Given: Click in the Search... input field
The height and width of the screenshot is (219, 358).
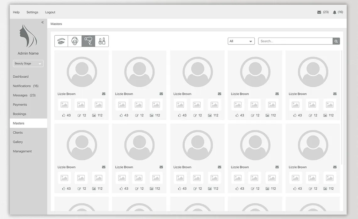Looking at the screenshot, I should coord(296,41).
